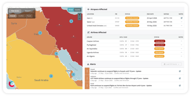The height and width of the screenshot is (96, 191).
Task: Open the SalamAir Kuwait alert external link icon
Action: point(180,71)
